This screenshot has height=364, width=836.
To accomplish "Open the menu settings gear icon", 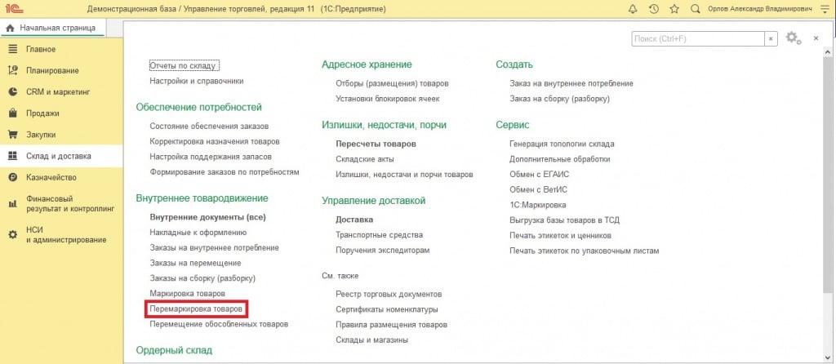I will point(792,38).
